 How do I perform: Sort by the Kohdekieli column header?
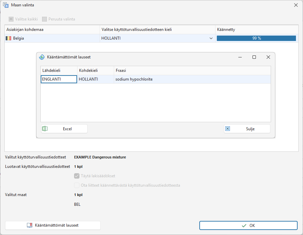[x=96, y=70]
